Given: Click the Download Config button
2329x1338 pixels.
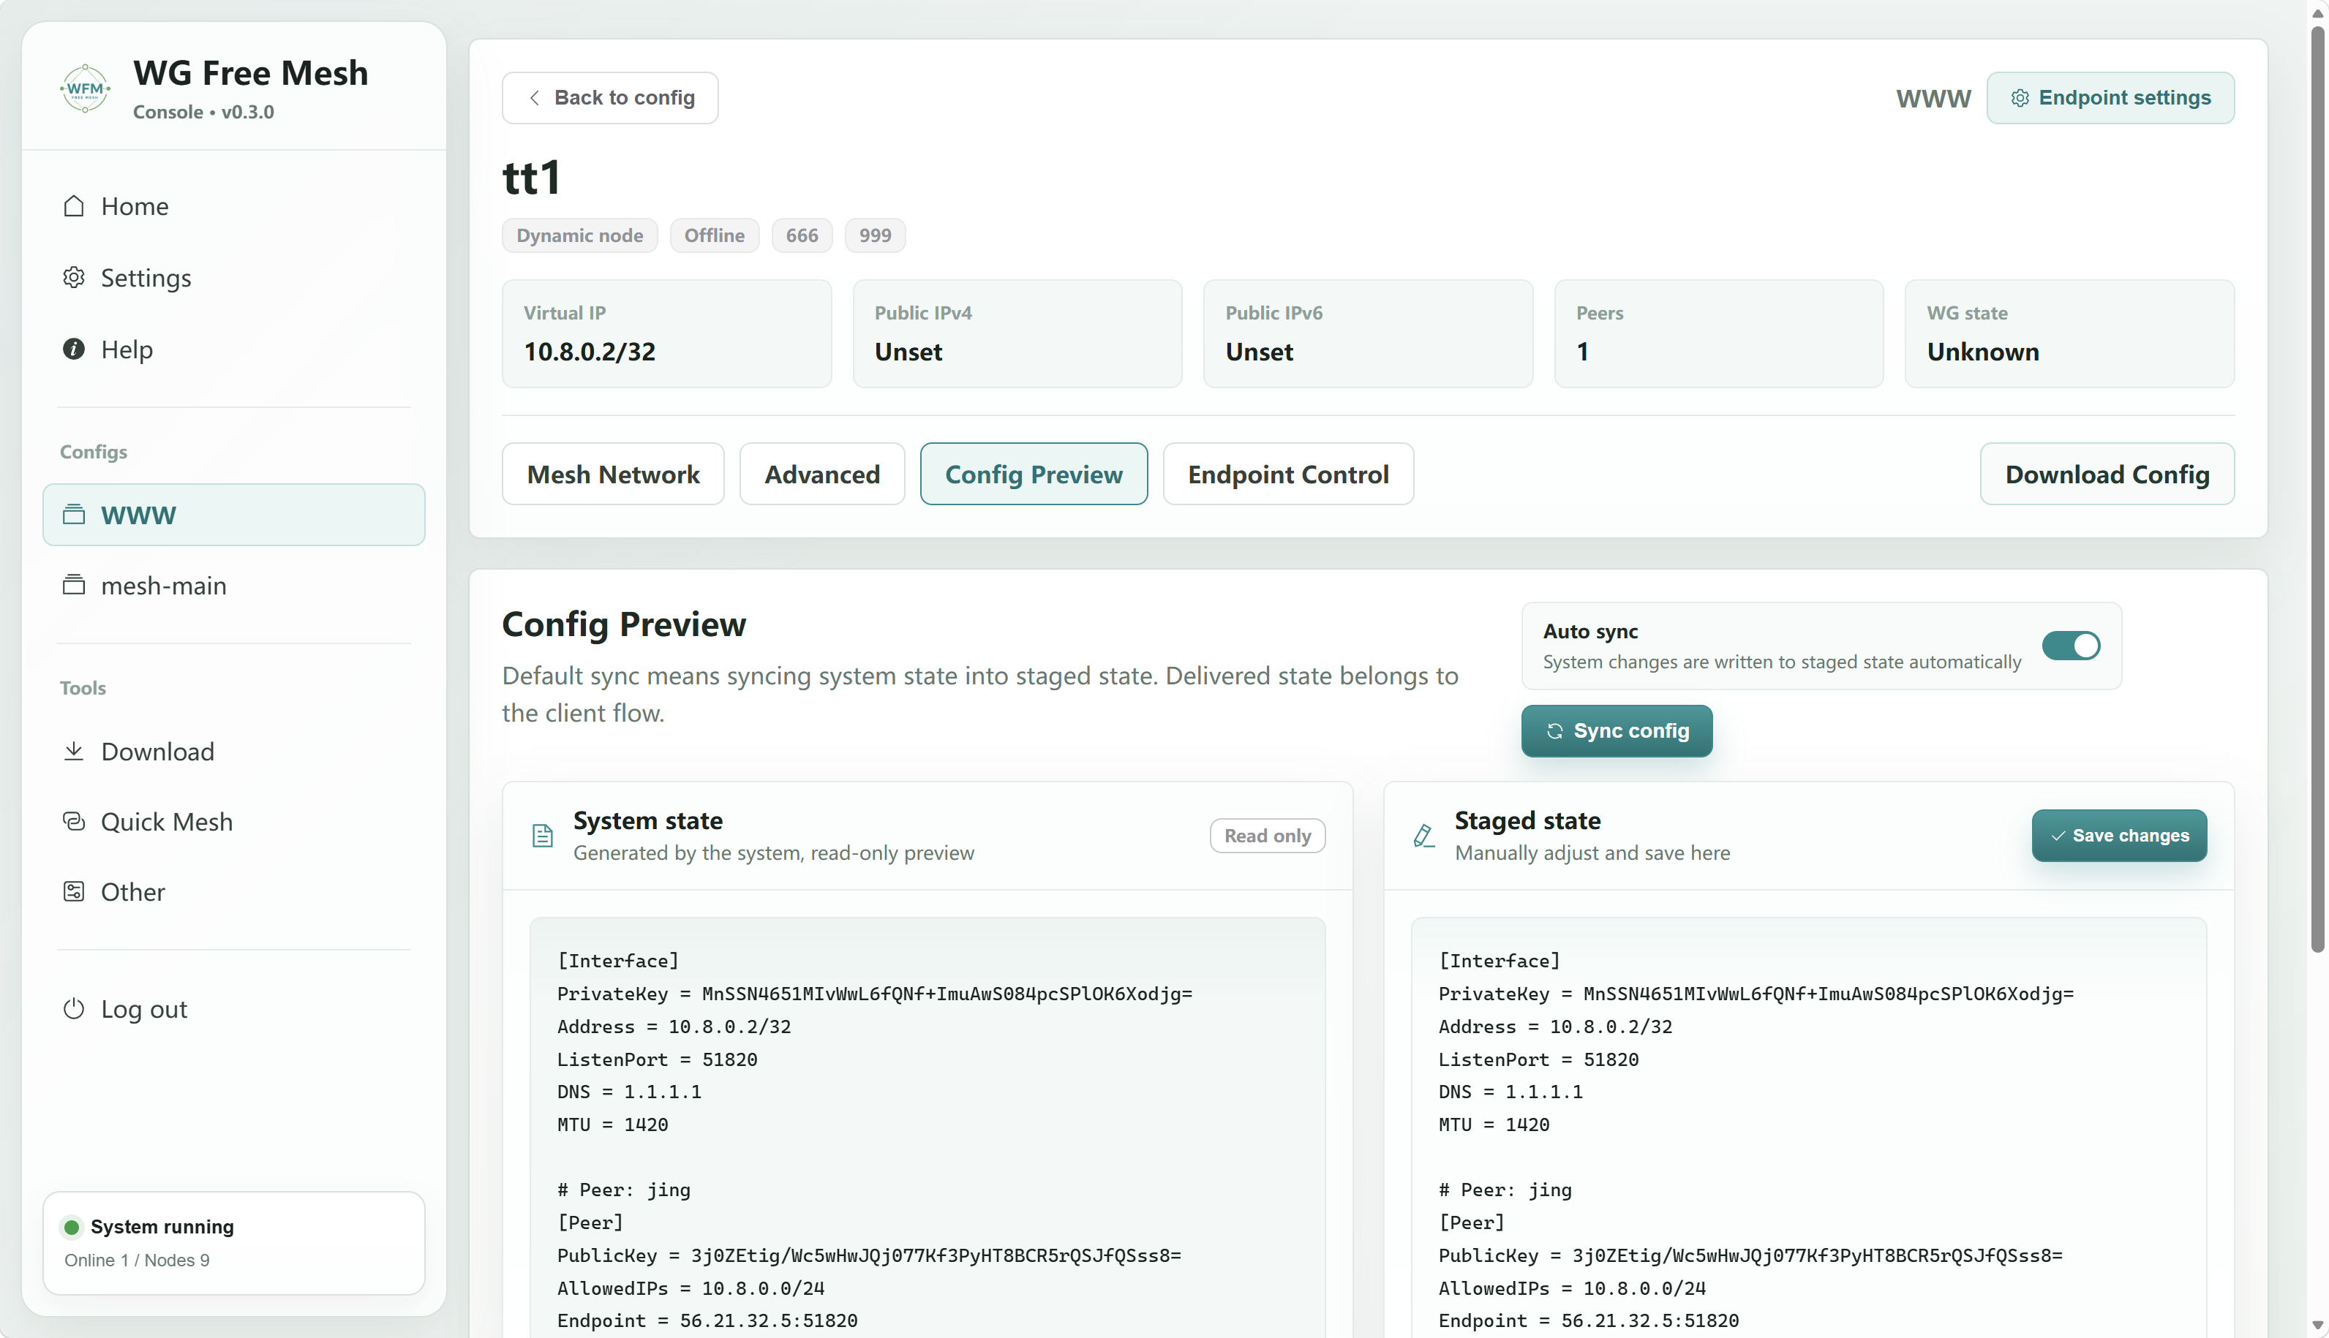Looking at the screenshot, I should (x=2107, y=475).
